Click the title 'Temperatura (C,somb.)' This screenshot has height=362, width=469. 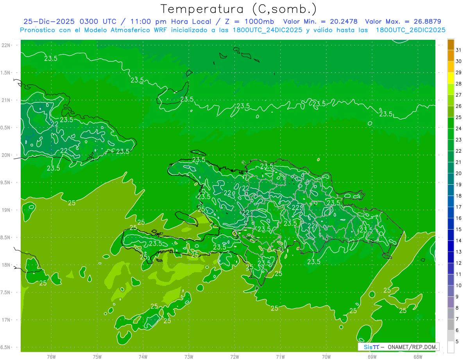239,9
